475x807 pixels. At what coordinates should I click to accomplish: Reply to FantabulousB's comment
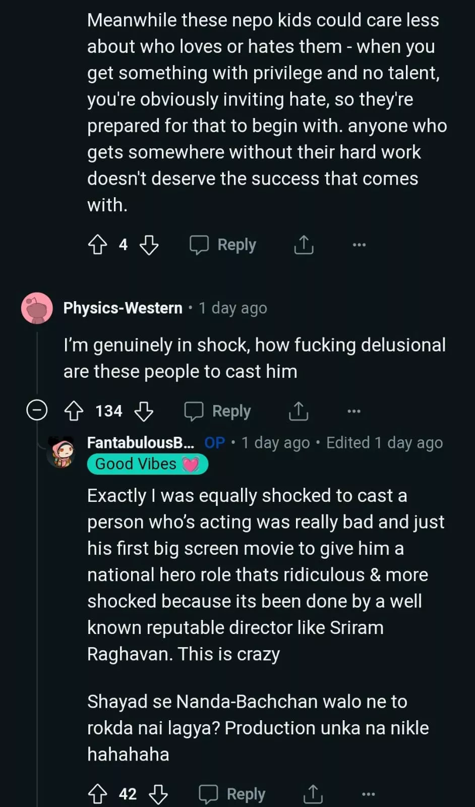pos(232,794)
